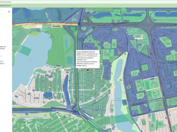Select the small round dark-blue pond

(48, 95)
